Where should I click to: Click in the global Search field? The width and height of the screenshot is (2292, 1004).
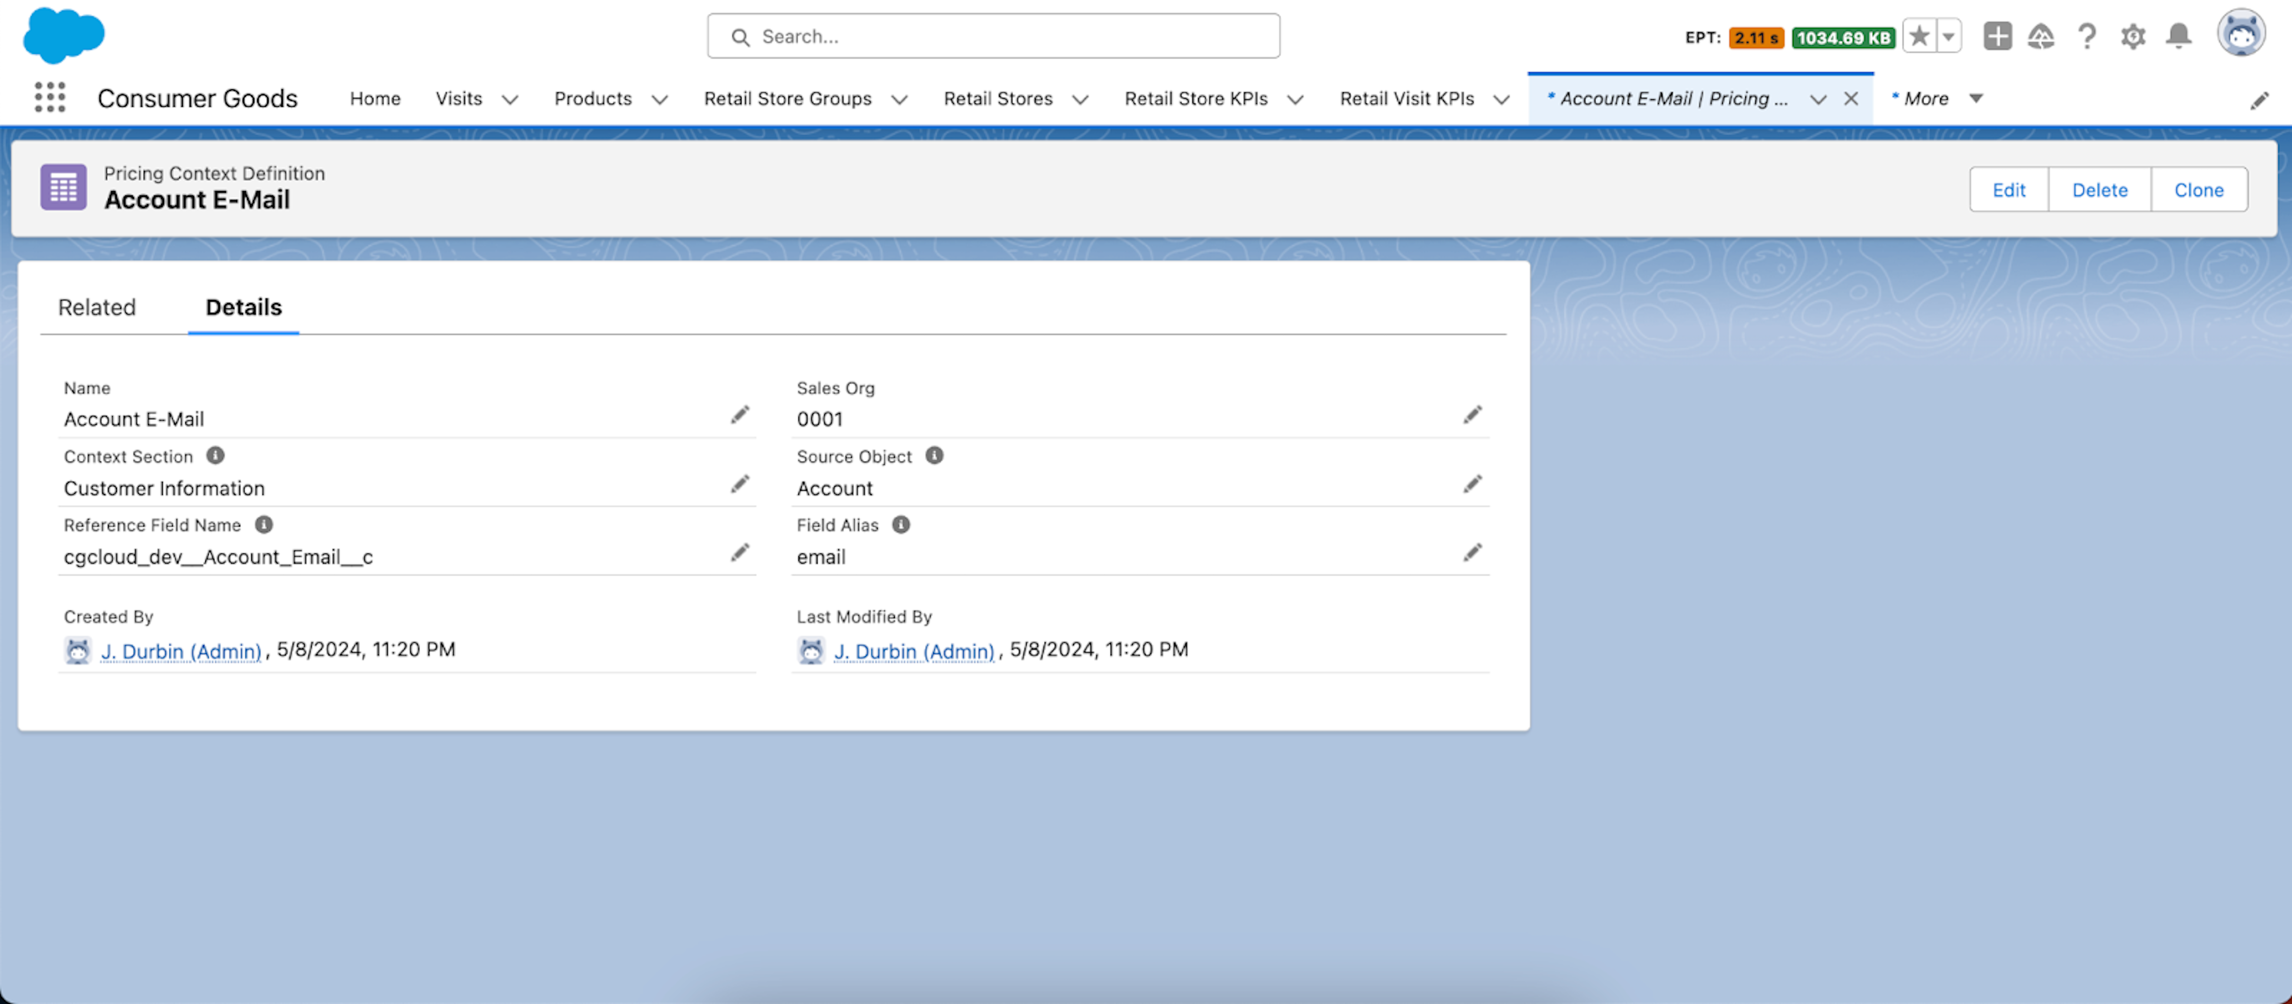click(x=994, y=36)
